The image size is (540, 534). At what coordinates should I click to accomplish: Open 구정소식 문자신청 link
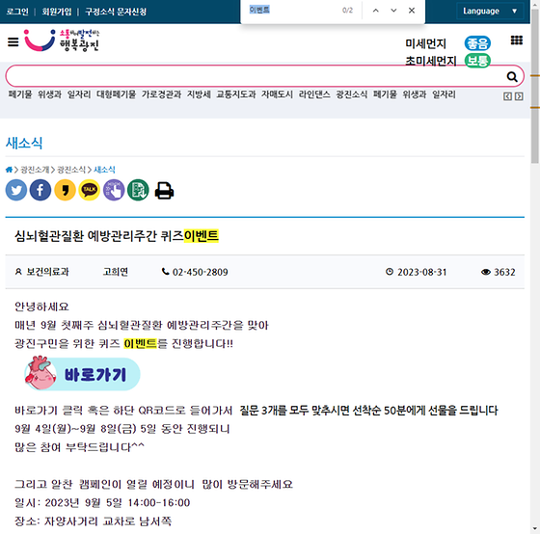(116, 12)
